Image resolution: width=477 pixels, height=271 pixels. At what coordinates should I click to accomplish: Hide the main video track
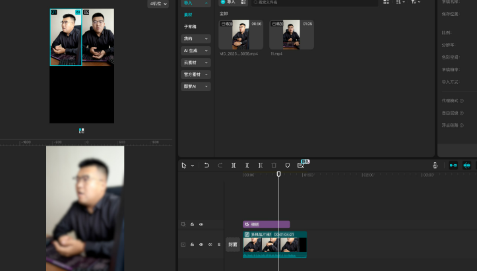201,245
